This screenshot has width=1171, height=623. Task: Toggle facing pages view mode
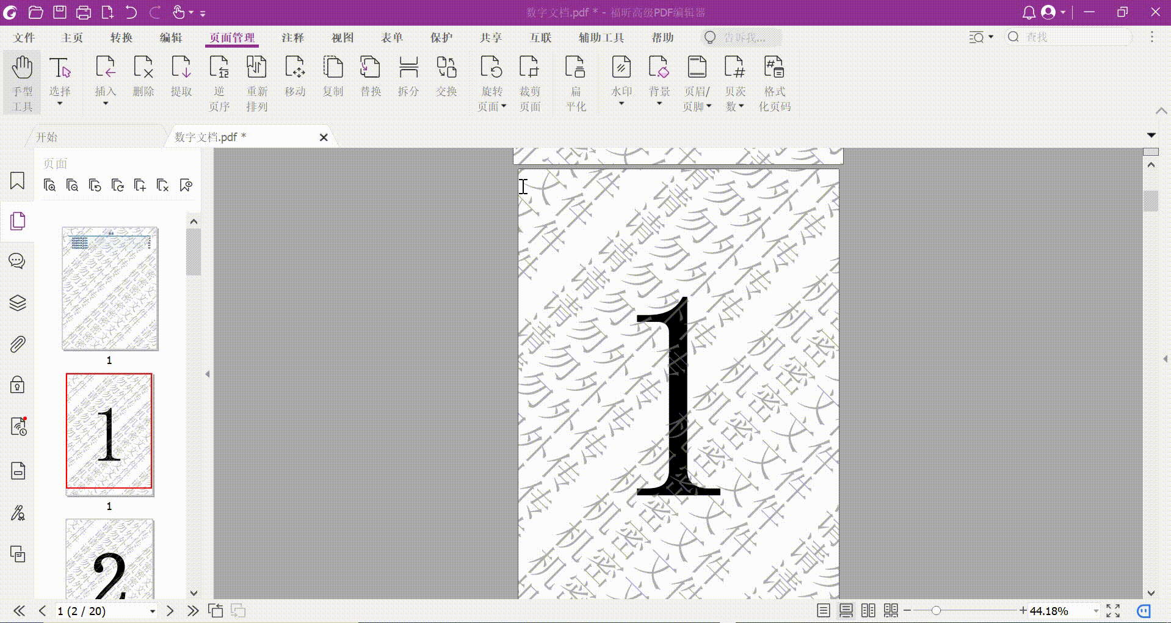point(868,611)
